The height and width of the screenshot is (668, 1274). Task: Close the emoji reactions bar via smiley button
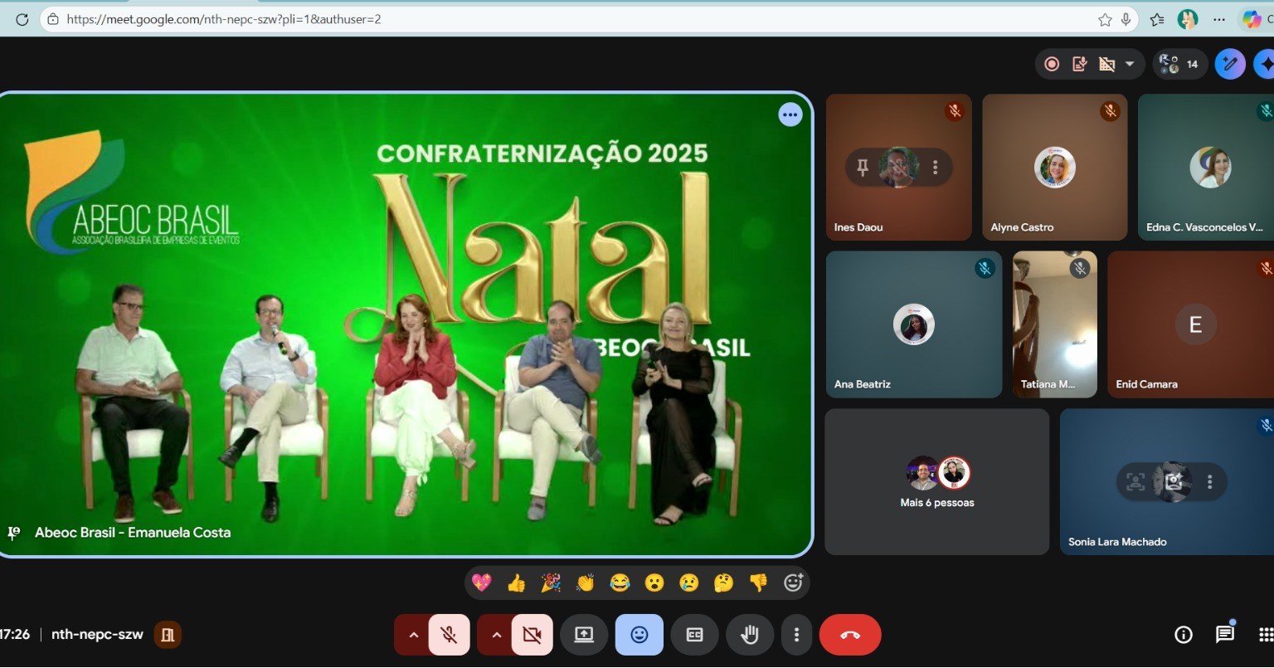click(x=639, y=635)
